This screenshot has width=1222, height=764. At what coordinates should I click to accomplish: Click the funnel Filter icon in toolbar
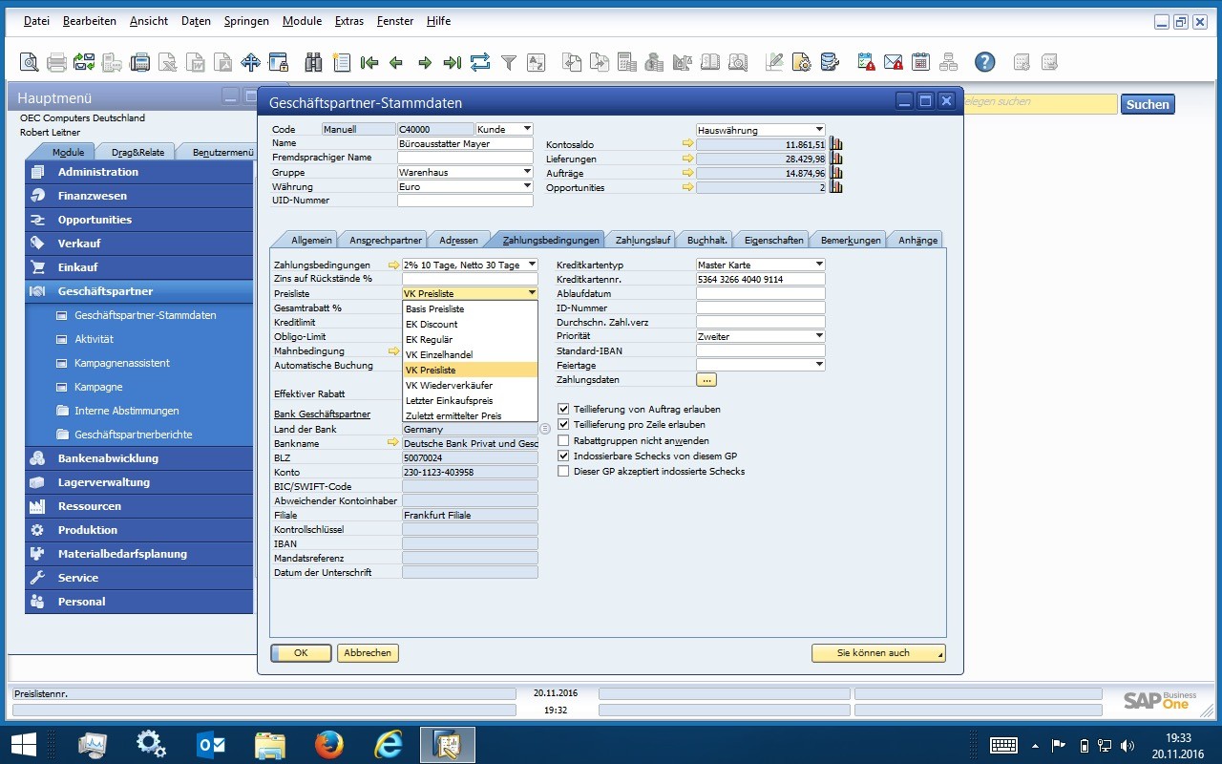coord(509,63)
